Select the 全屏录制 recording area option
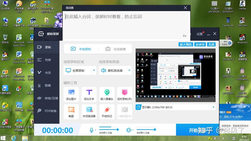This screenshot has width=251, height=141. coord(78,70)
